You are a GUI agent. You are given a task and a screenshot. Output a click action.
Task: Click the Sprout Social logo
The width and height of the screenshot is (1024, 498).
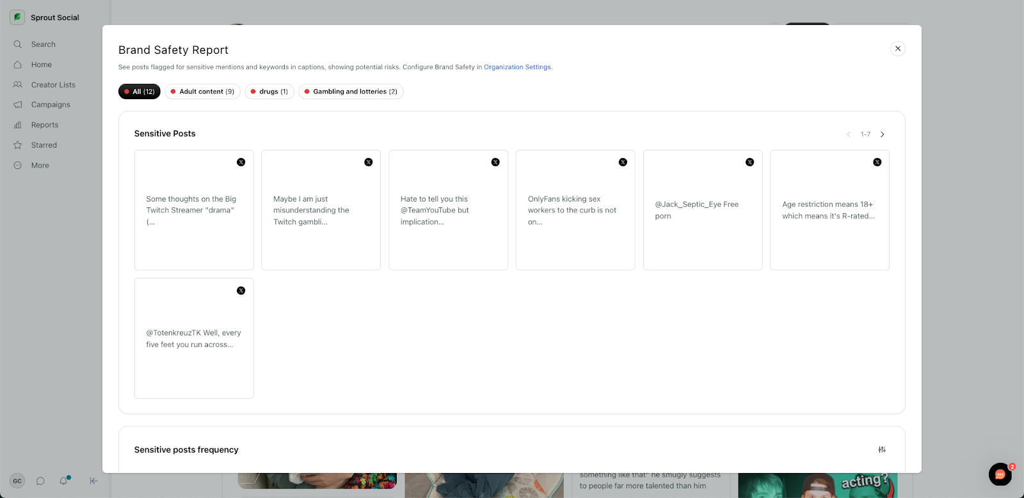click(17, 17)
